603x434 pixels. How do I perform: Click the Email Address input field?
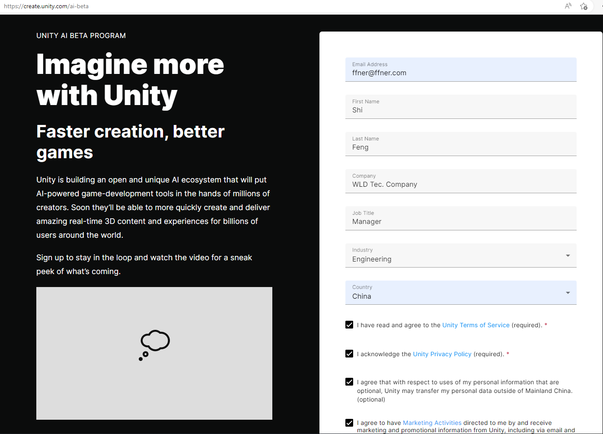(x=460, y=73)
